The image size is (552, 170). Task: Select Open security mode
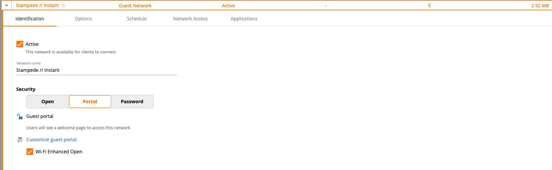48,102
